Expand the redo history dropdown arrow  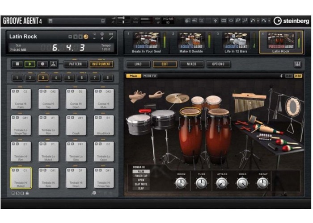269,21
